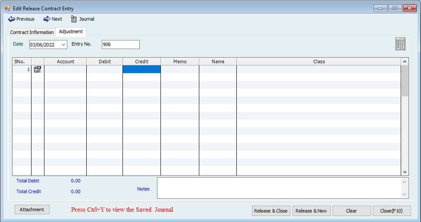This screenshot has width=421, height=222.
Task: Switch to the Contract Information tab
Action: pyautogui.click(x=31, y=32)
